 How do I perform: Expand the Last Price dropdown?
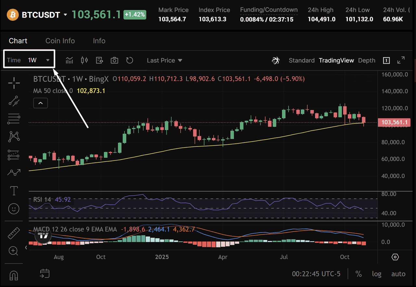pyautogui.click(x=164, y=60)
